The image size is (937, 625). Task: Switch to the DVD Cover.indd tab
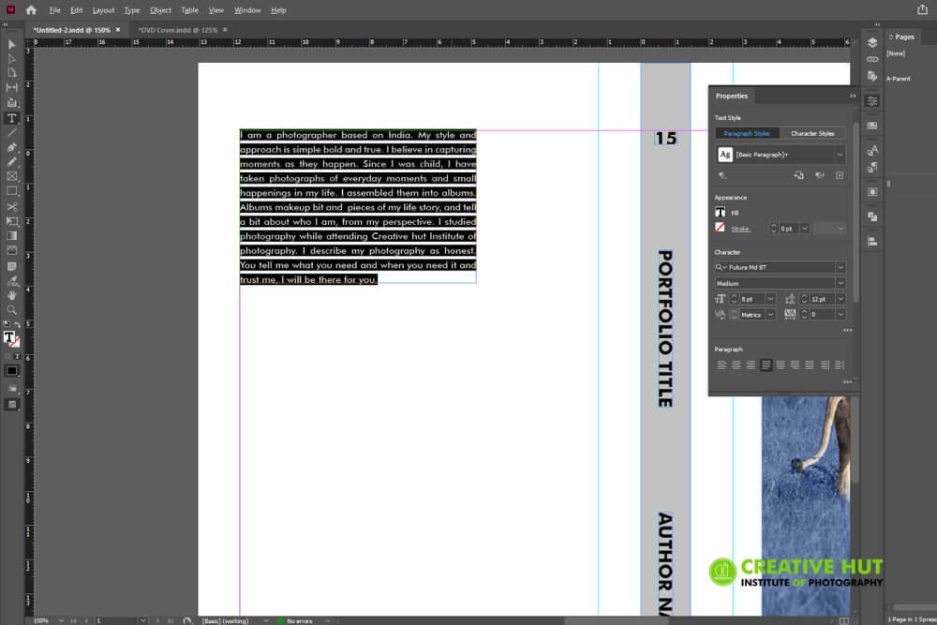coord(178,30)
